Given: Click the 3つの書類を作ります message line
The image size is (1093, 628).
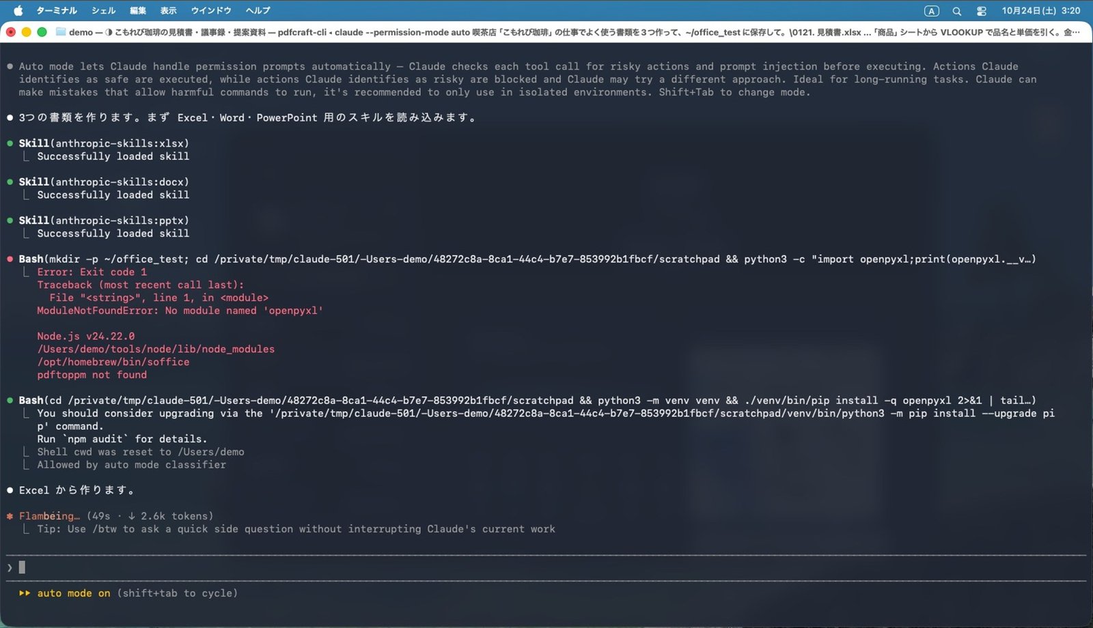Looking at the screenshot, I should click(247, 117).
